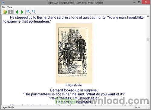
Task: Select the book illustration image
Action: (74, 53)
